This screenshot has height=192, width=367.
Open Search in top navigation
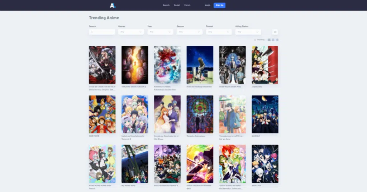[x=166, y=5]
